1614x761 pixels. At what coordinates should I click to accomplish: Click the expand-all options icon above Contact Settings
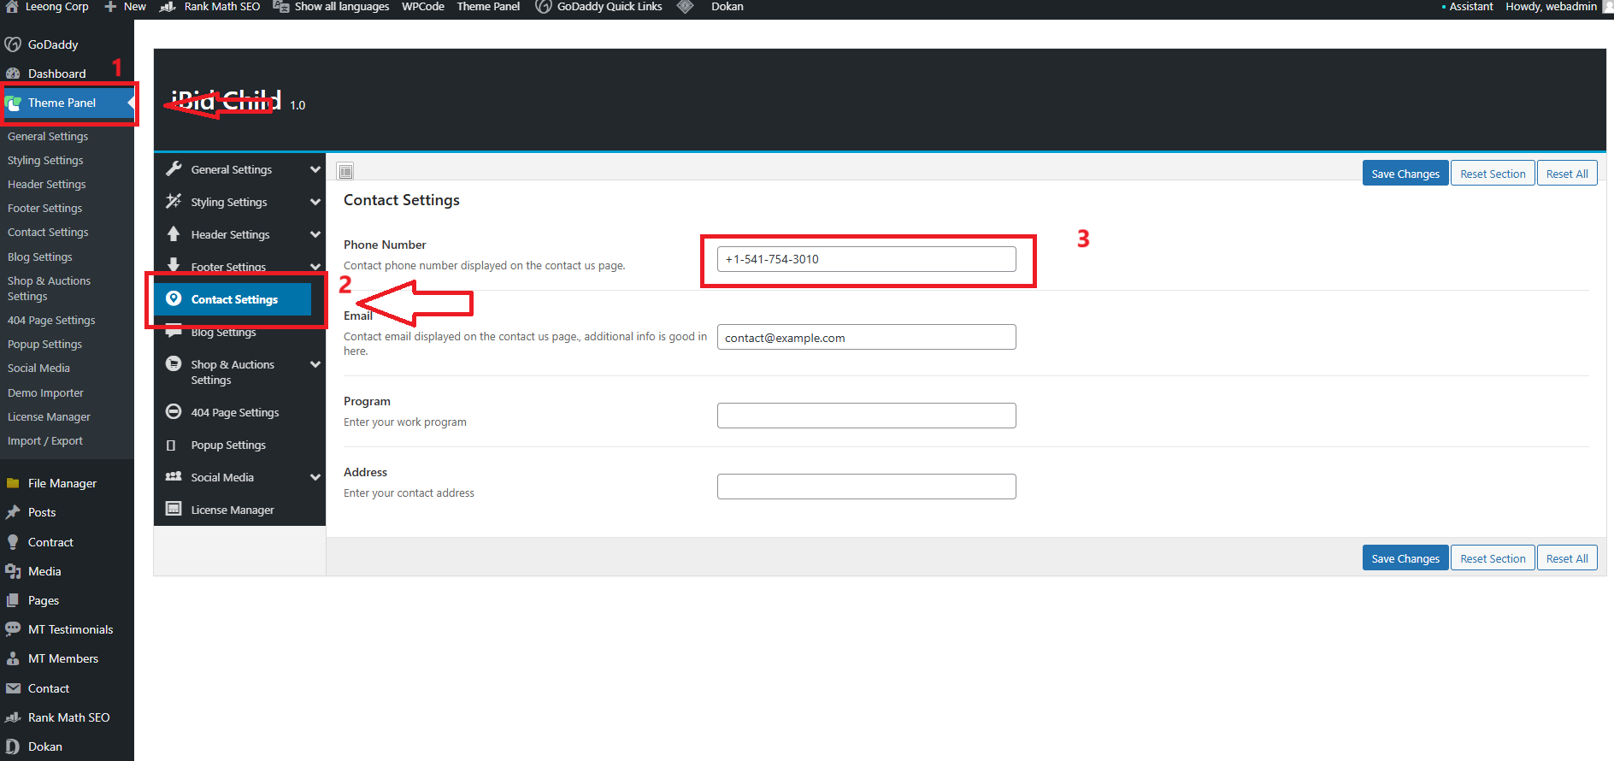(x=345, y=172)
